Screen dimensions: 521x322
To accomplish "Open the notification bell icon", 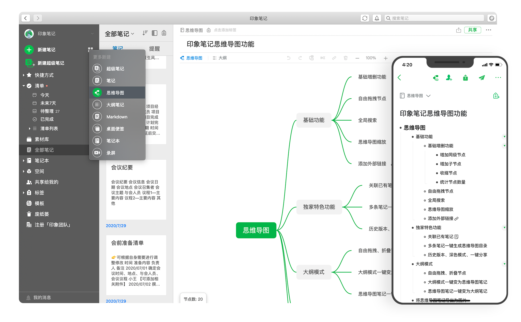I will click(377, 18).
